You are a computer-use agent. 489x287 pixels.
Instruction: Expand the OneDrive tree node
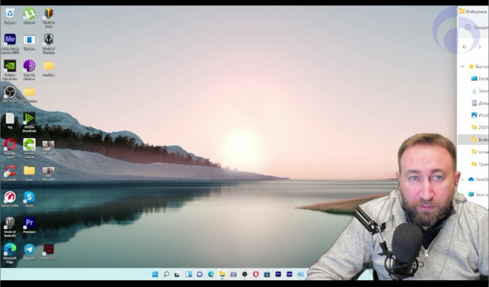(x=462, y=179)
